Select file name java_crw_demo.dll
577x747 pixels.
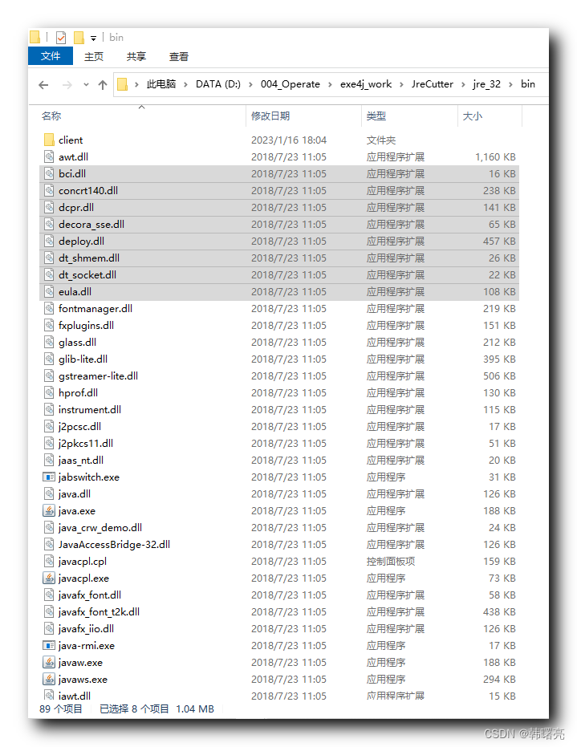100,527
